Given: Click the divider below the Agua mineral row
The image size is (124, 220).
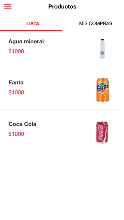Looking at the screenshot, I should [61, 68].
